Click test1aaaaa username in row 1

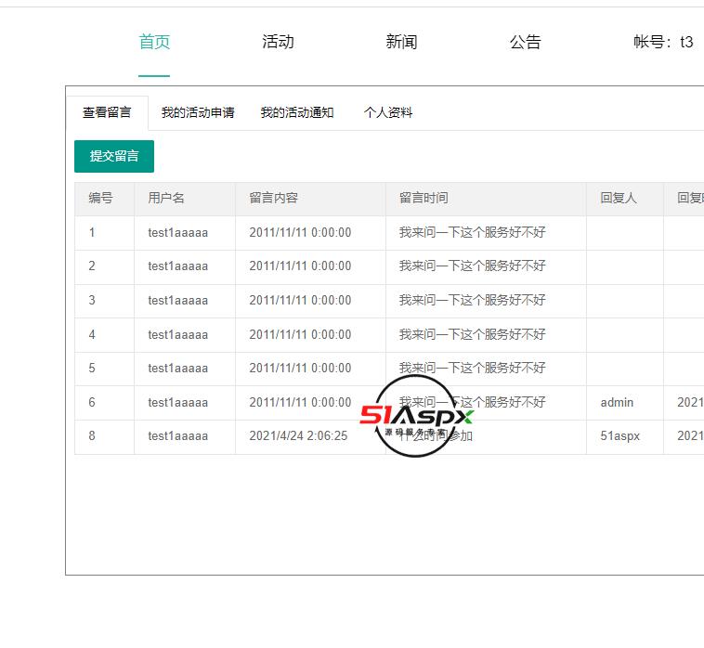point(177,233)
